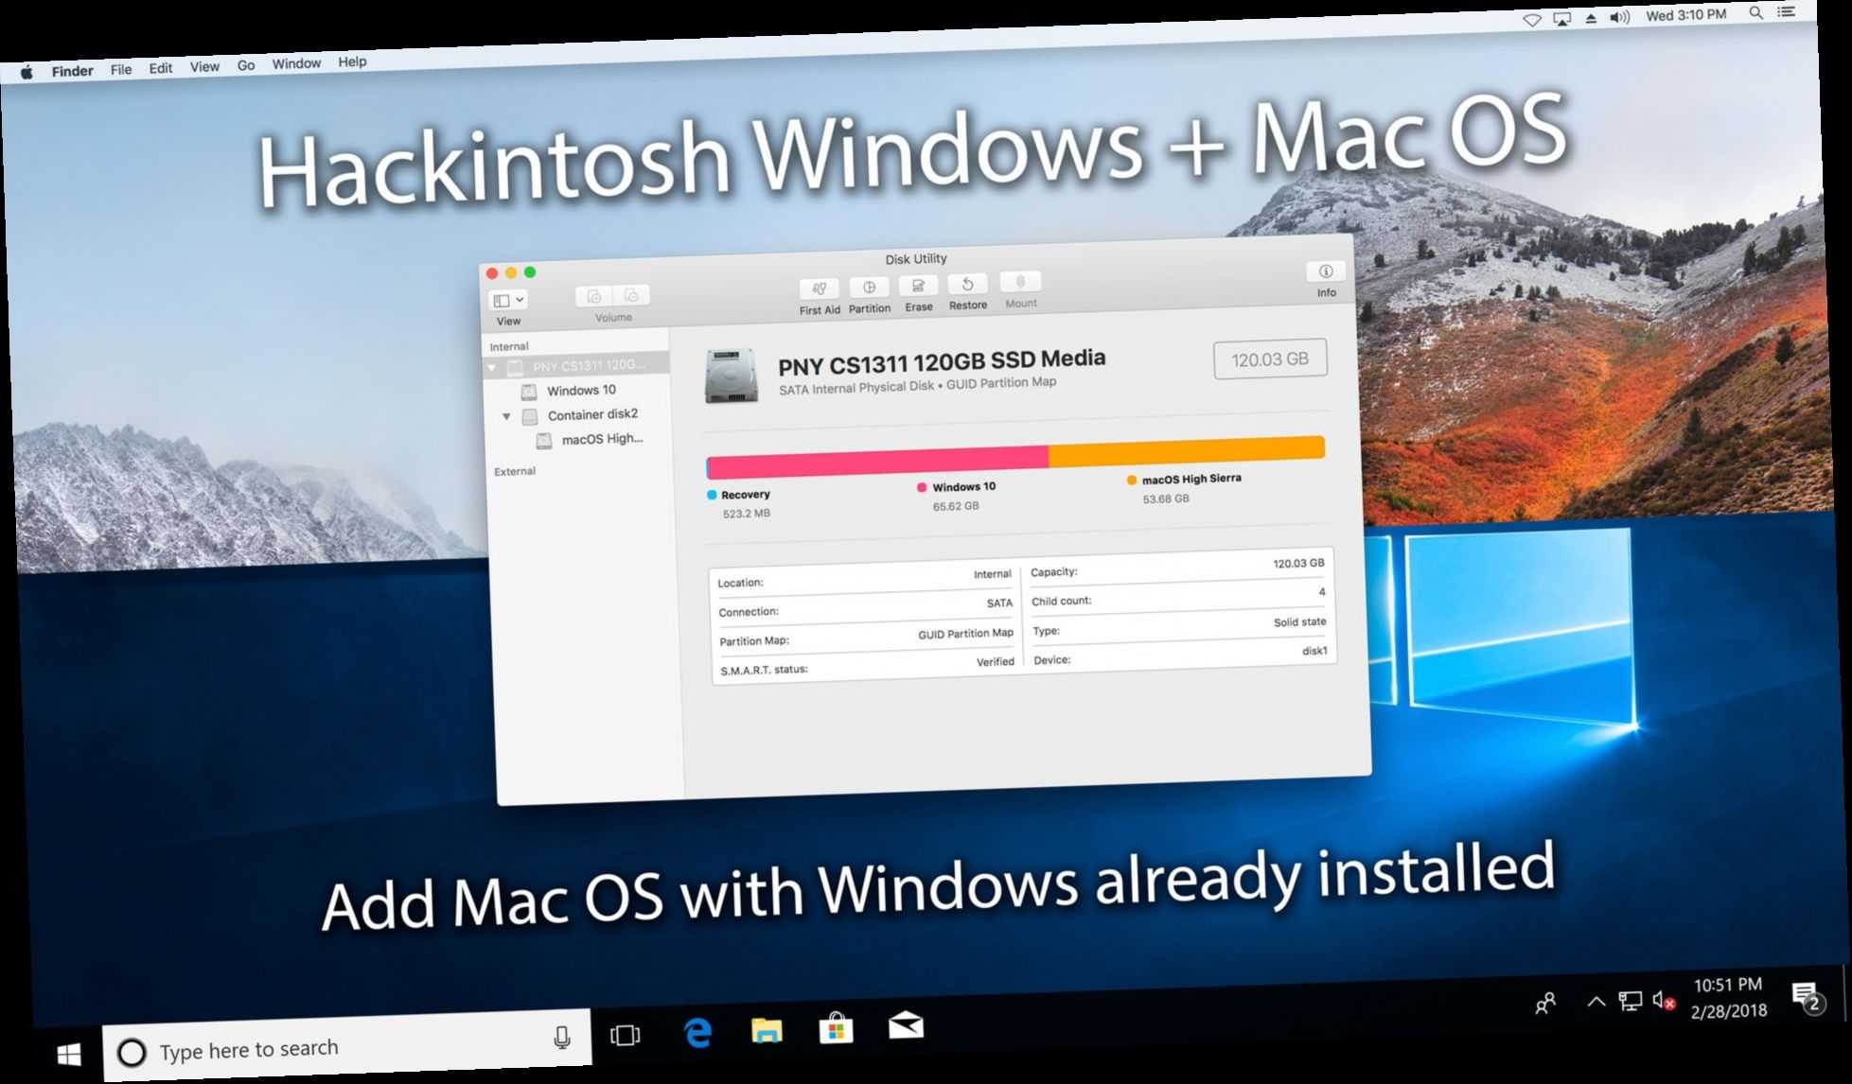This screenshot has height=1084, width=1852.
Task: Click the eject icon in menu bar
Action: click(x=1591, y=18)
